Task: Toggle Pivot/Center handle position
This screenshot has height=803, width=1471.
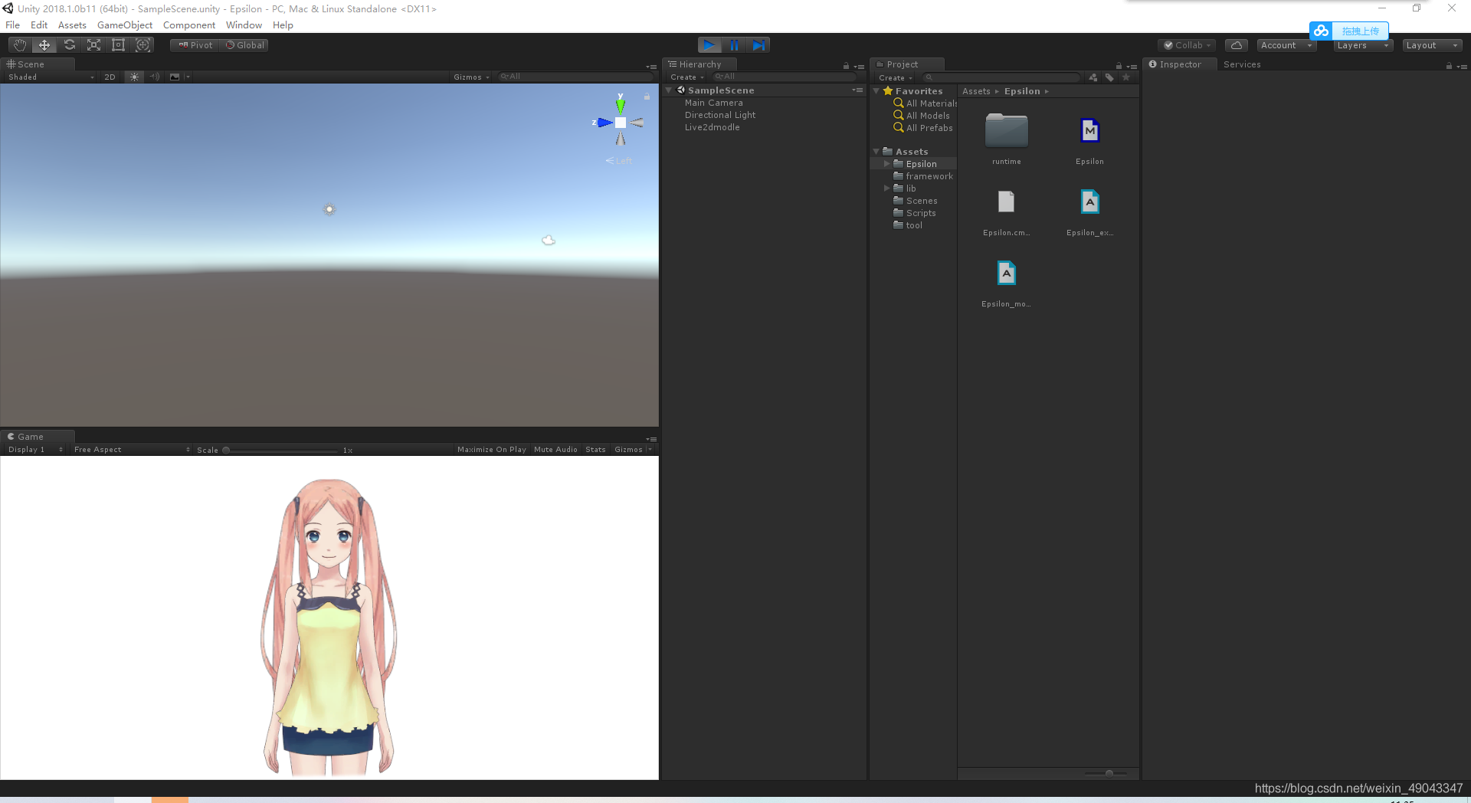Action: [x=195, y=45]
